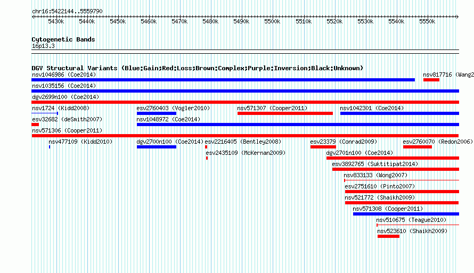Click the nsv523610 (Shaikh2009) red bar

coord(388,236)
